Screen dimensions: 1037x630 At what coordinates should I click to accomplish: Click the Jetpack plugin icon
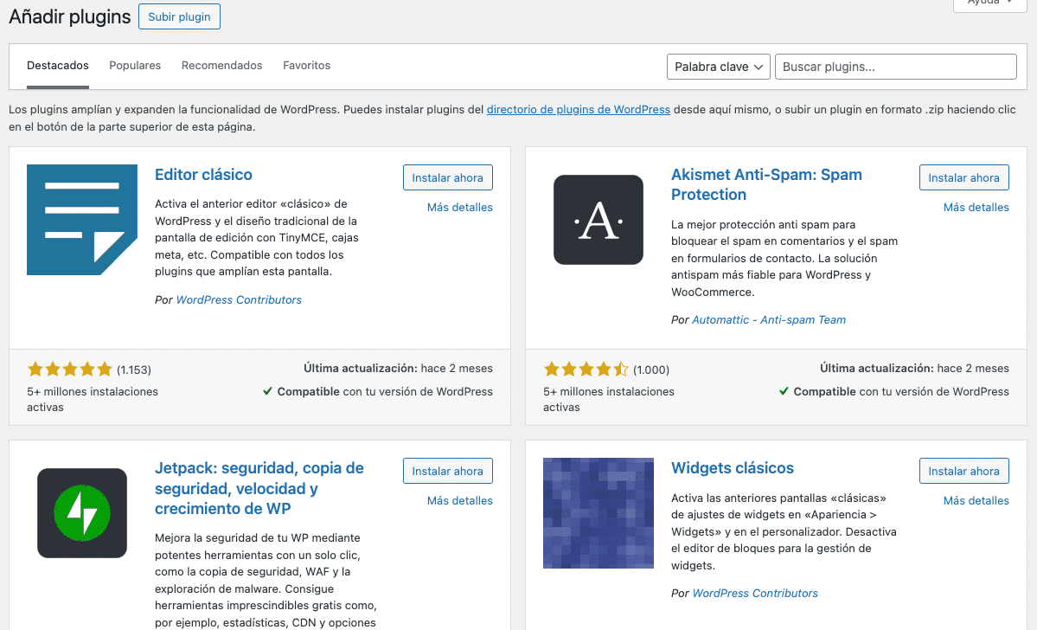[x=81, y=512]
